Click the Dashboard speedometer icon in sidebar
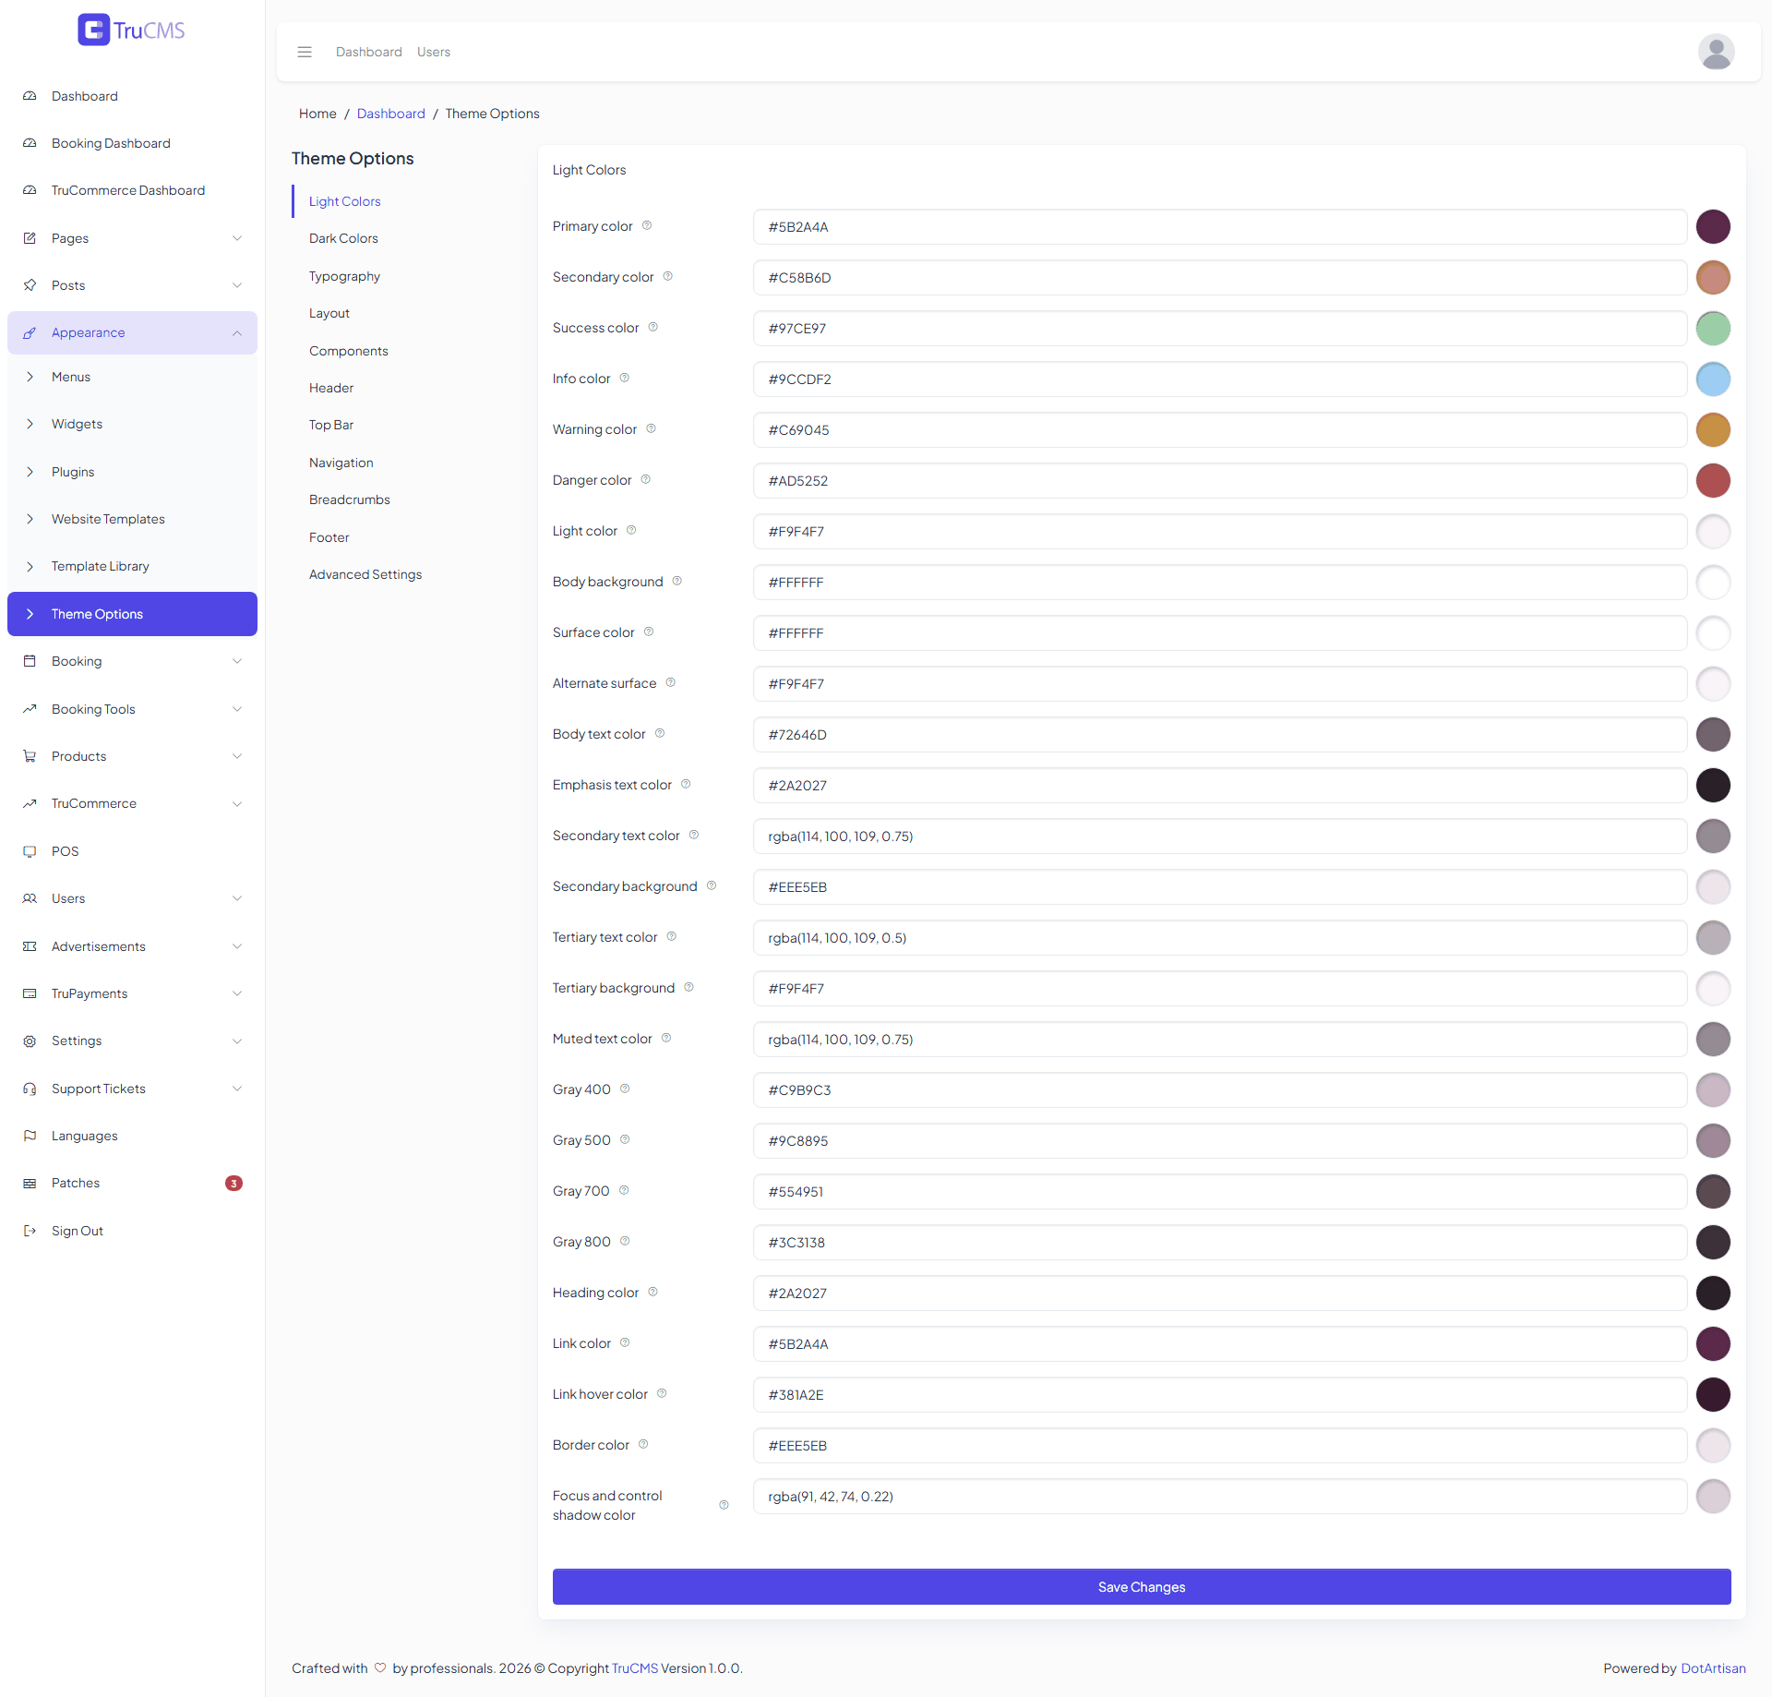 (30, 96)
